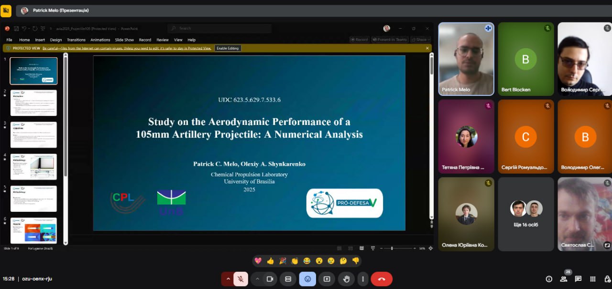
Task: Expand video settings arrow beside camera
Action: 257,279
